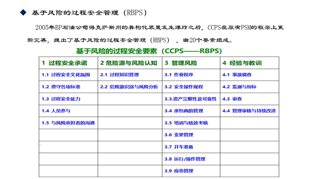Select header cell 3 管理风险

click(x=191, y=63)
